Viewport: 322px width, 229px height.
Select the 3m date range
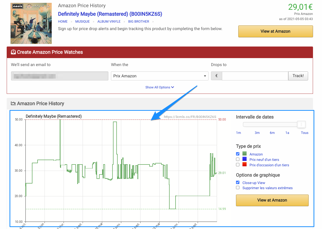click(257, 133)
